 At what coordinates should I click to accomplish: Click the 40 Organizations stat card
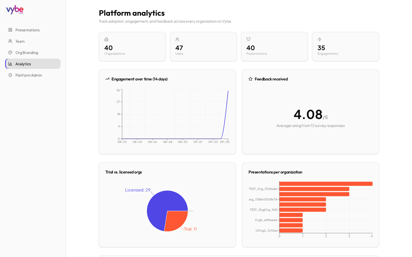coord(132,47)
